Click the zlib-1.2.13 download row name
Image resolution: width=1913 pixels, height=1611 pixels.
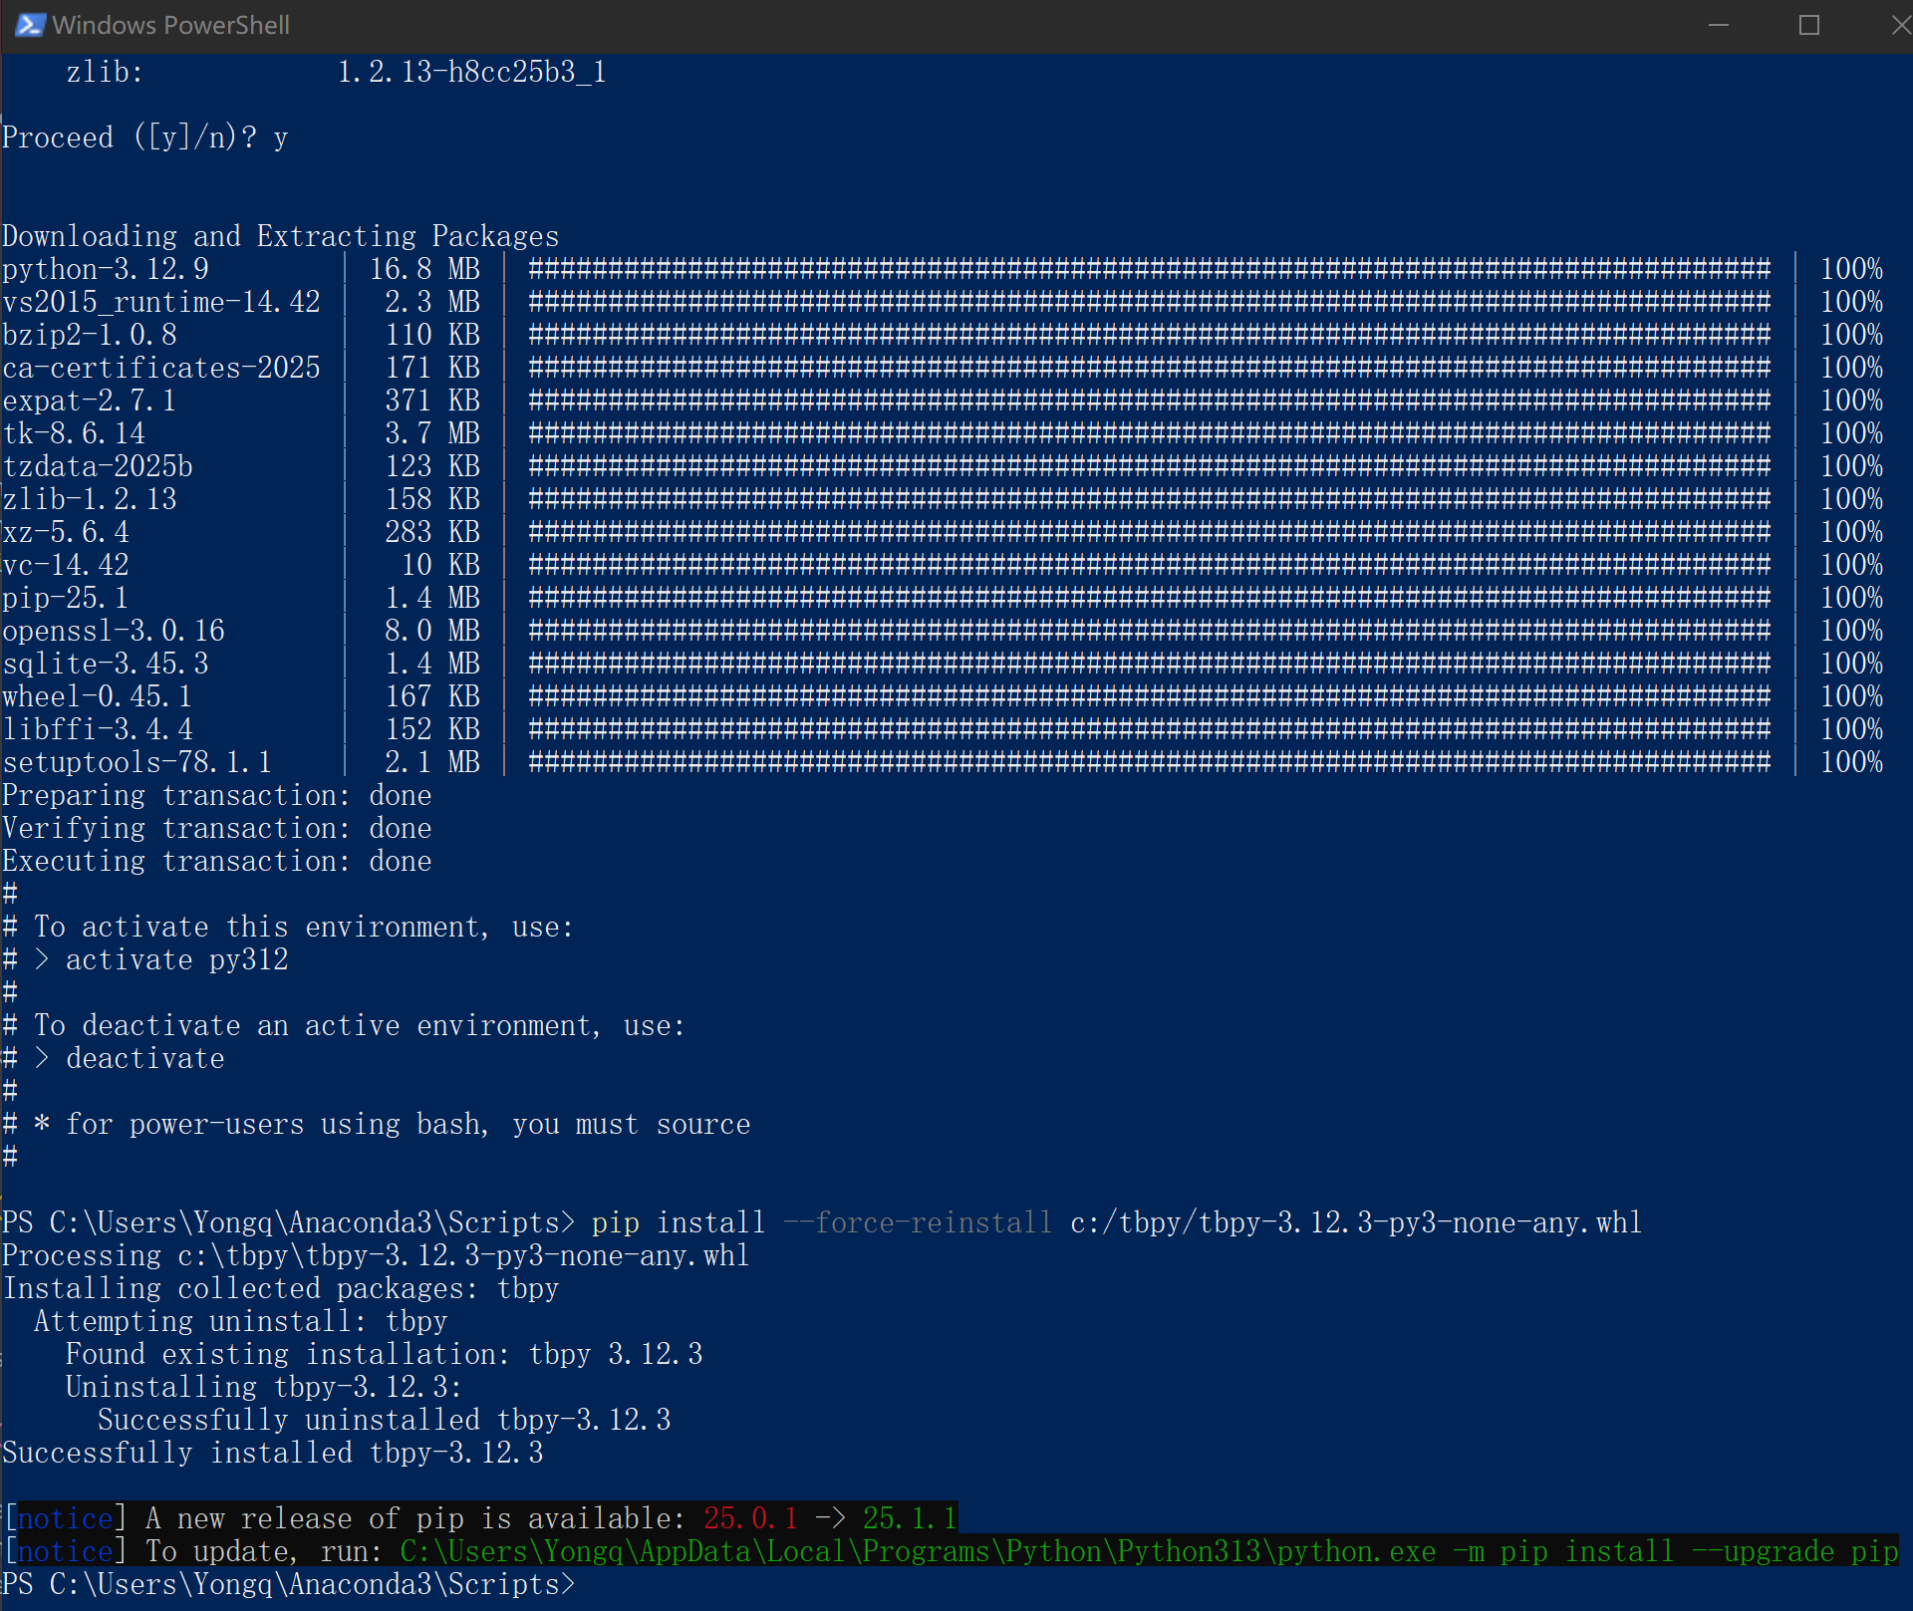(90, 499)
